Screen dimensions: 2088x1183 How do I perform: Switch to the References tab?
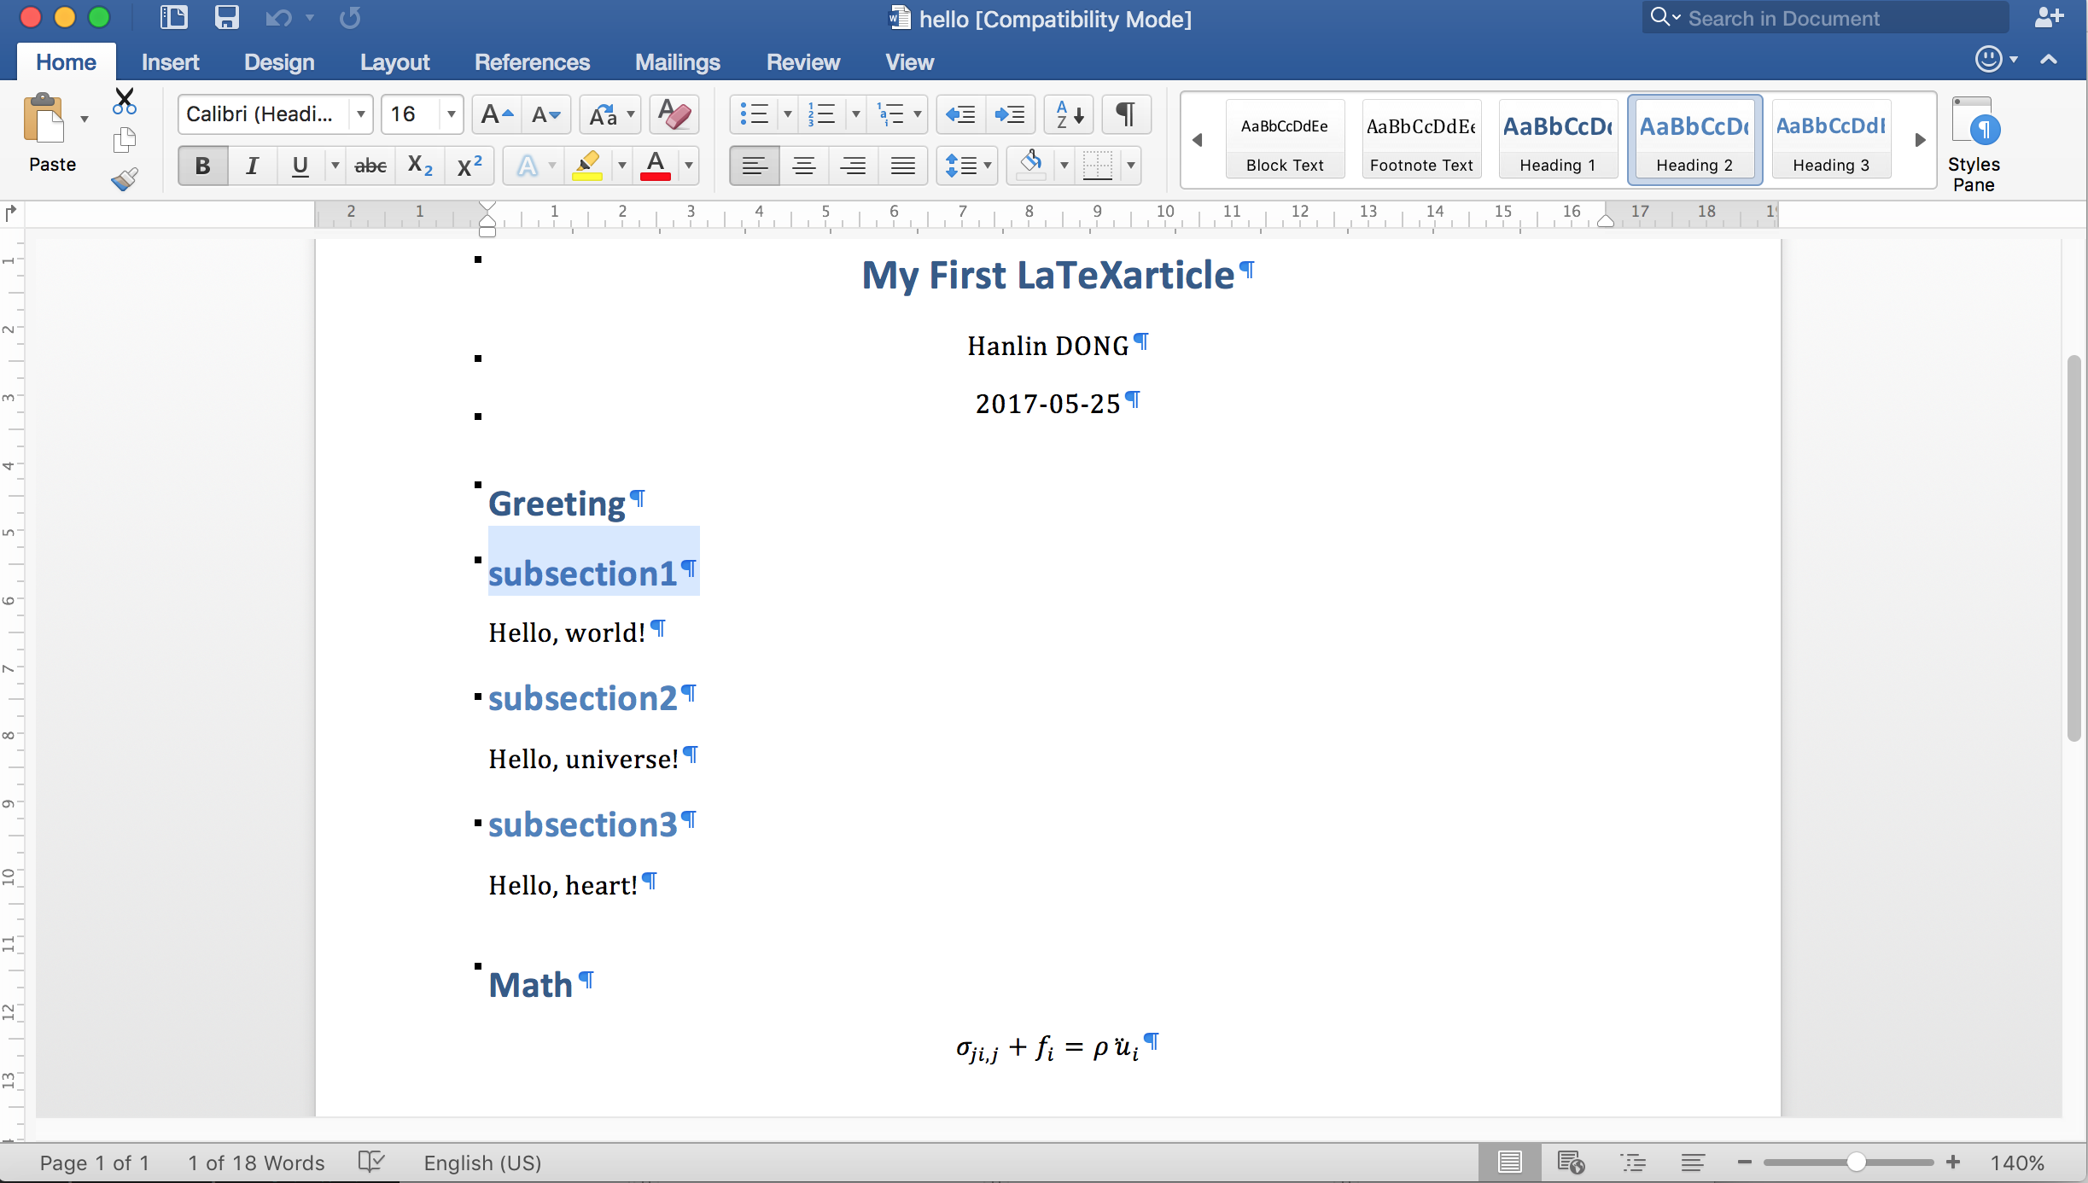click(x=532, y=62)
